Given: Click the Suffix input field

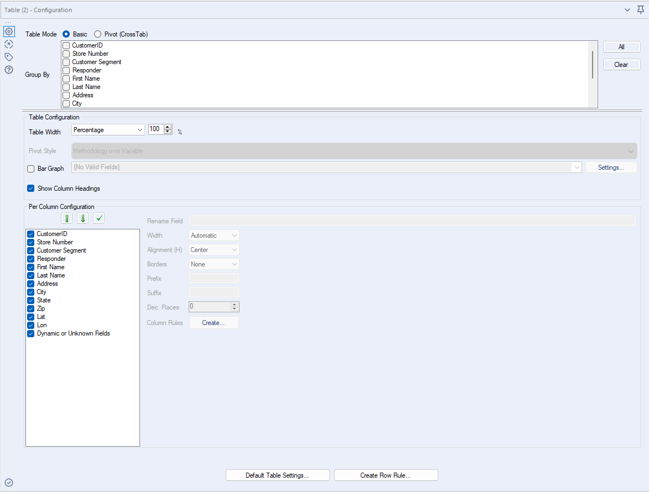Looking at the screenshot, I should pyautogui.click(x=214, y=293).
